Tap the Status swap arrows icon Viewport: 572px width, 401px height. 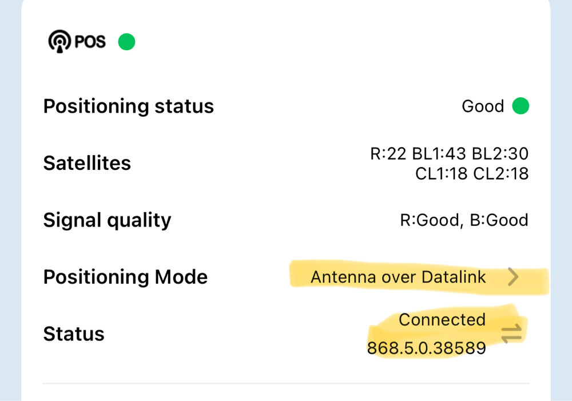511,333
